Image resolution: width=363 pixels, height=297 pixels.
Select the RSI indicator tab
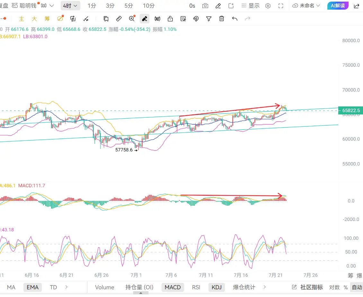(x=196, y=287)
